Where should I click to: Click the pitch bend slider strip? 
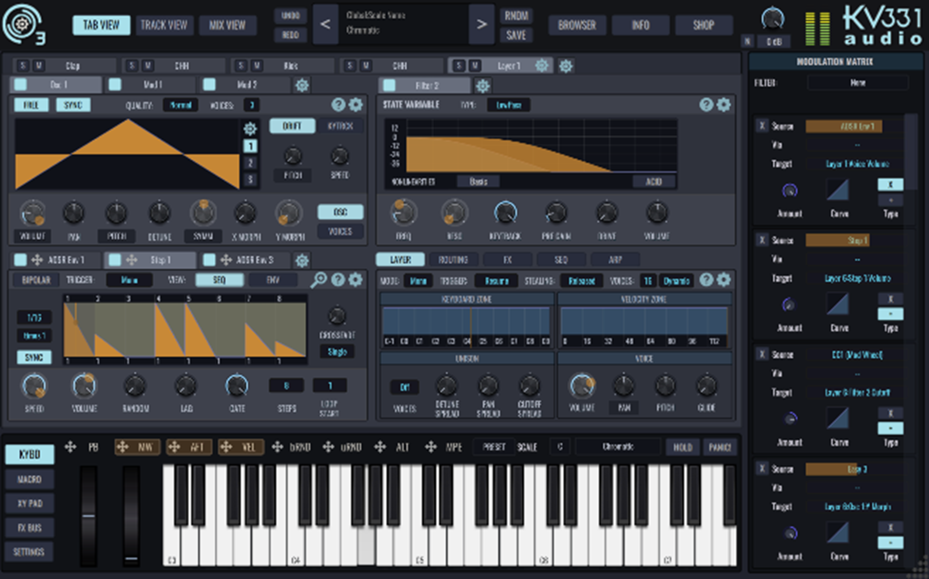pos(89,516)
